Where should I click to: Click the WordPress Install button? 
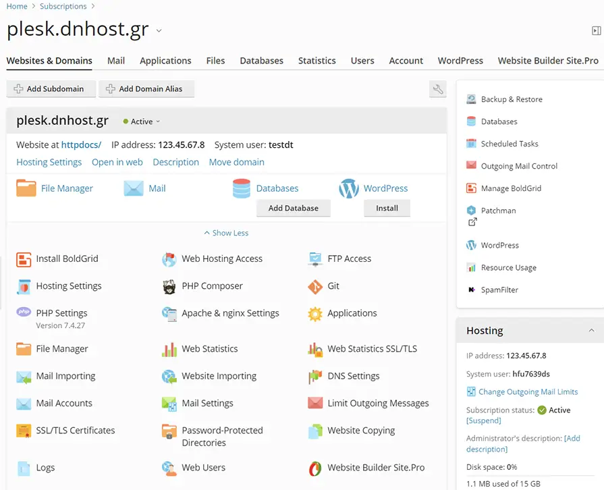[387, 208]
